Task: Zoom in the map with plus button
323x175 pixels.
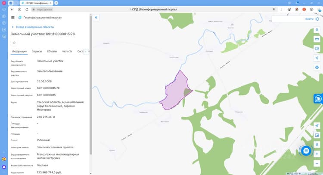Action: pos(317,154)
